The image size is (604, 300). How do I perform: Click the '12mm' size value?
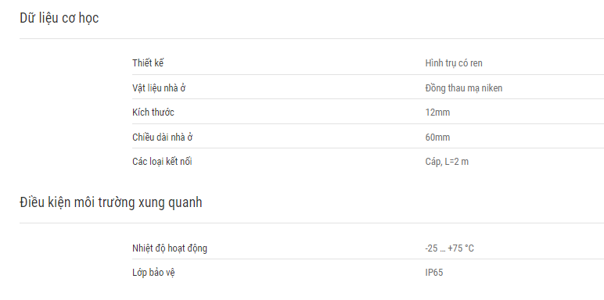tap(437, 112)
